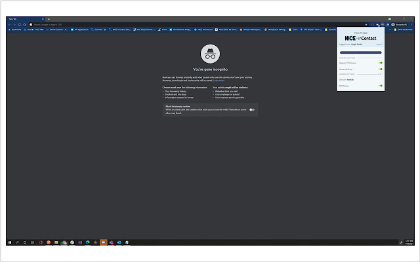The height and width of the screenshot is (262, 420).
Task: Bookmark page with star icon
Action: point(366,25)
